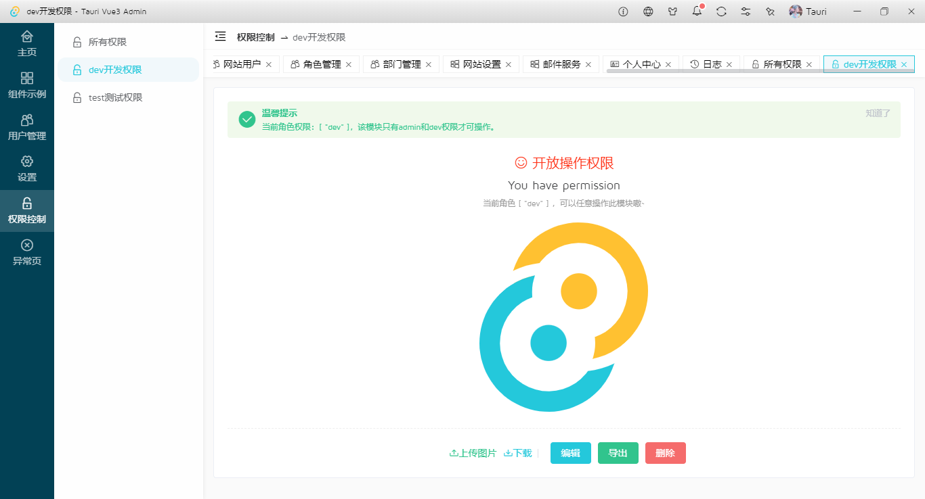
Task: Close the 角色管理 tab
Action: click(x=349, y=65)
